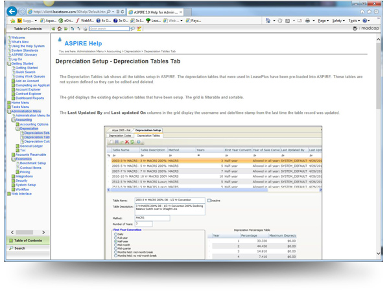Click the browser address bar URL
The width and height of the screenshot is (389, 291).
(69, 12)
